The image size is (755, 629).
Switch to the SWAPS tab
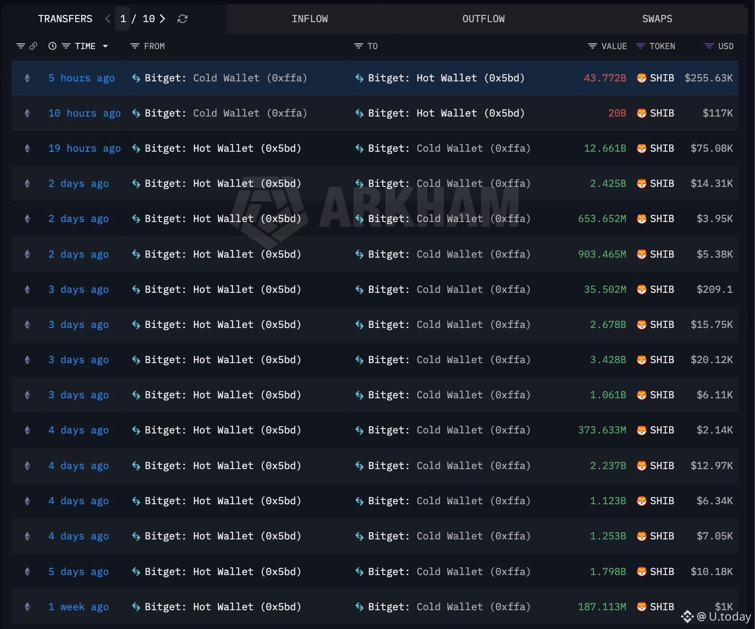[657, 19]
